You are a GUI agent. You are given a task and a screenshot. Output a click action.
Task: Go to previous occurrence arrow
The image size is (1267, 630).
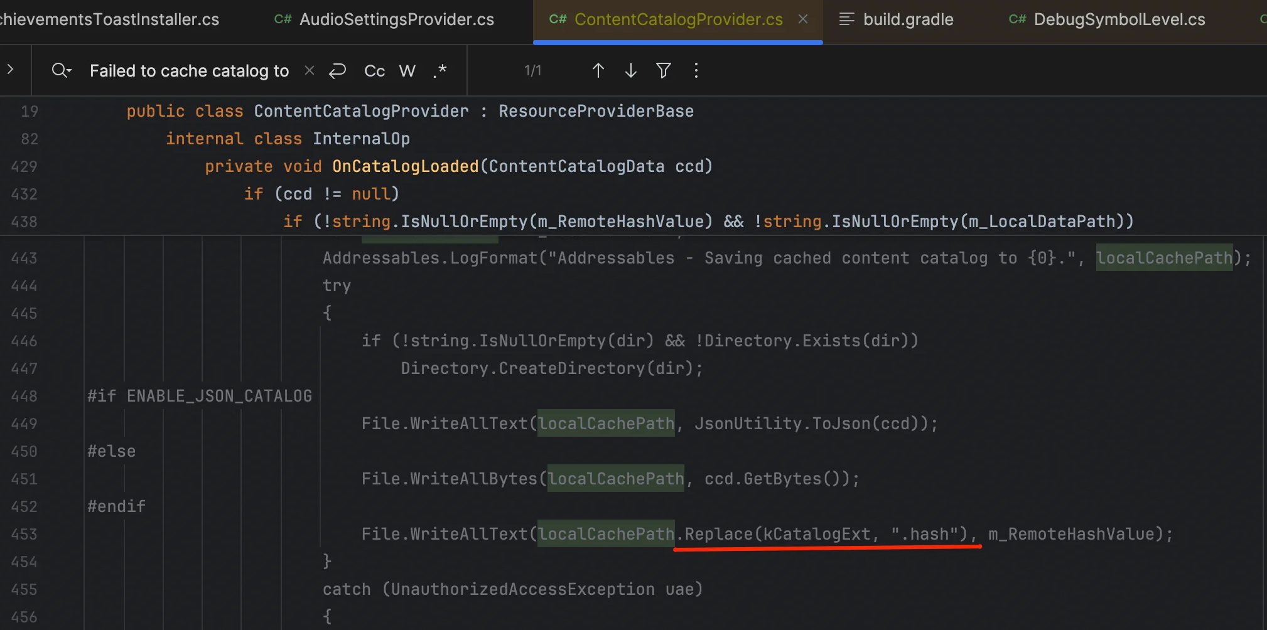[598, 70]
